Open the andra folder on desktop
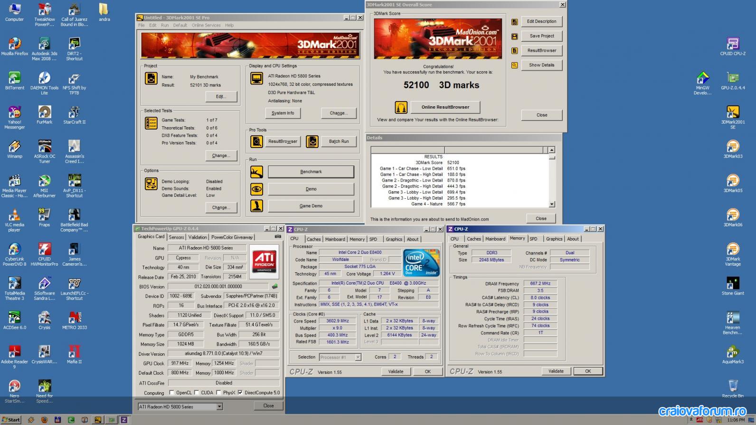The image size is (756, 425). 104,12
